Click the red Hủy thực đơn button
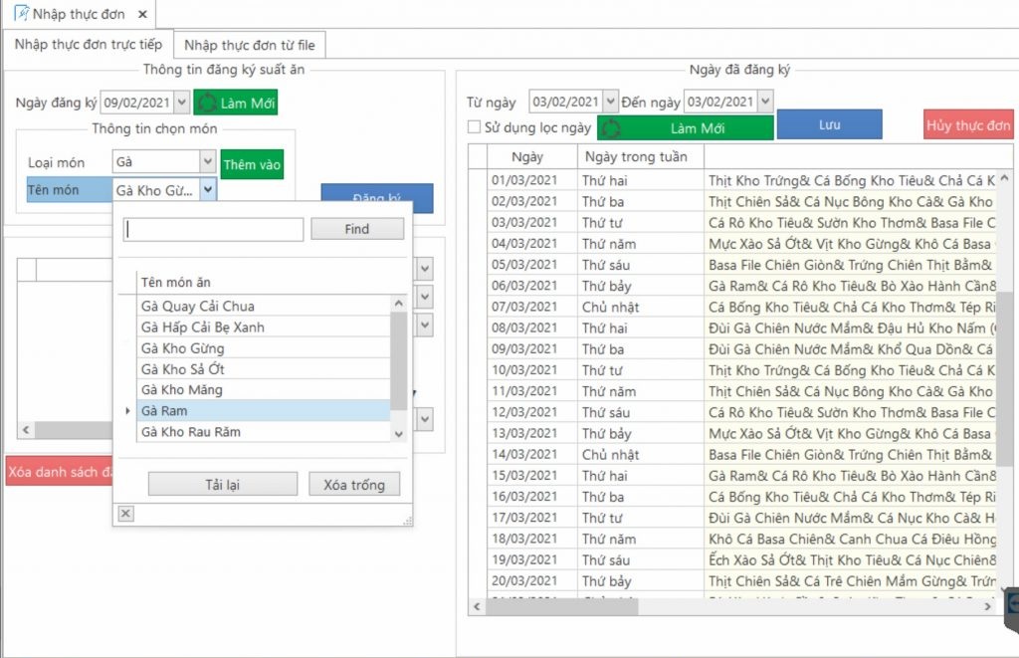 968,125
